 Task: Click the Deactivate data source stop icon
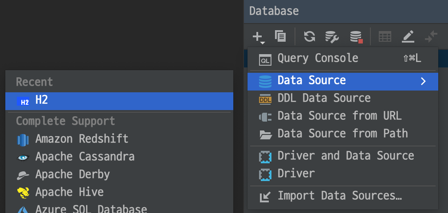356,37
